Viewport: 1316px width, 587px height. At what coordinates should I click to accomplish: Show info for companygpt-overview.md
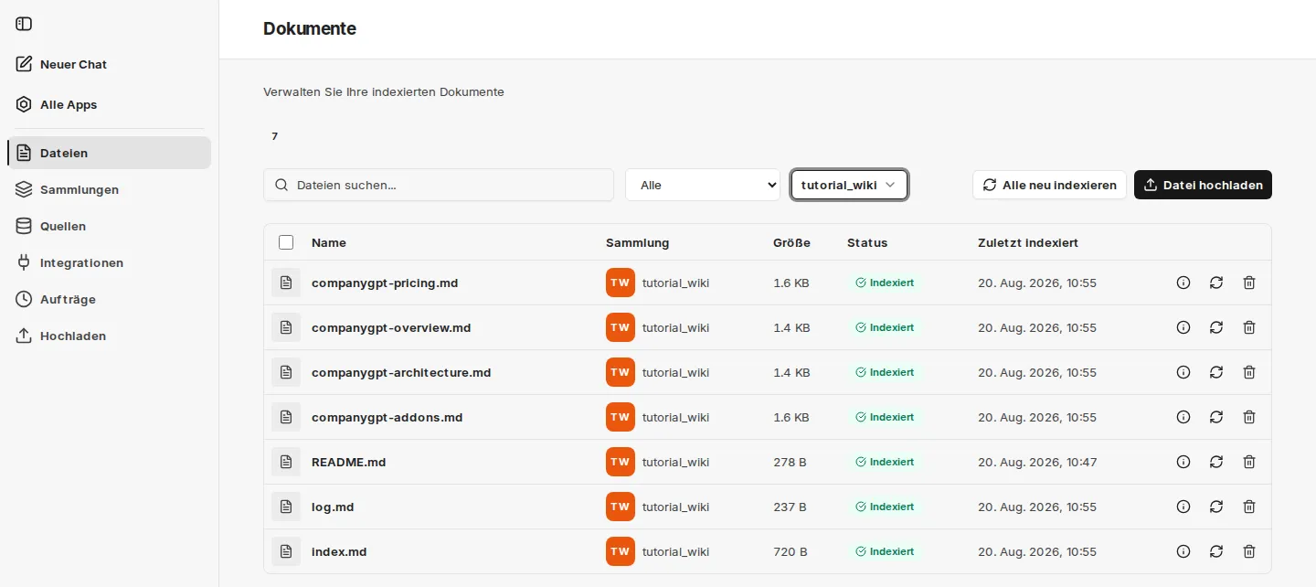pyautogui.click(x=1183, y=327)
